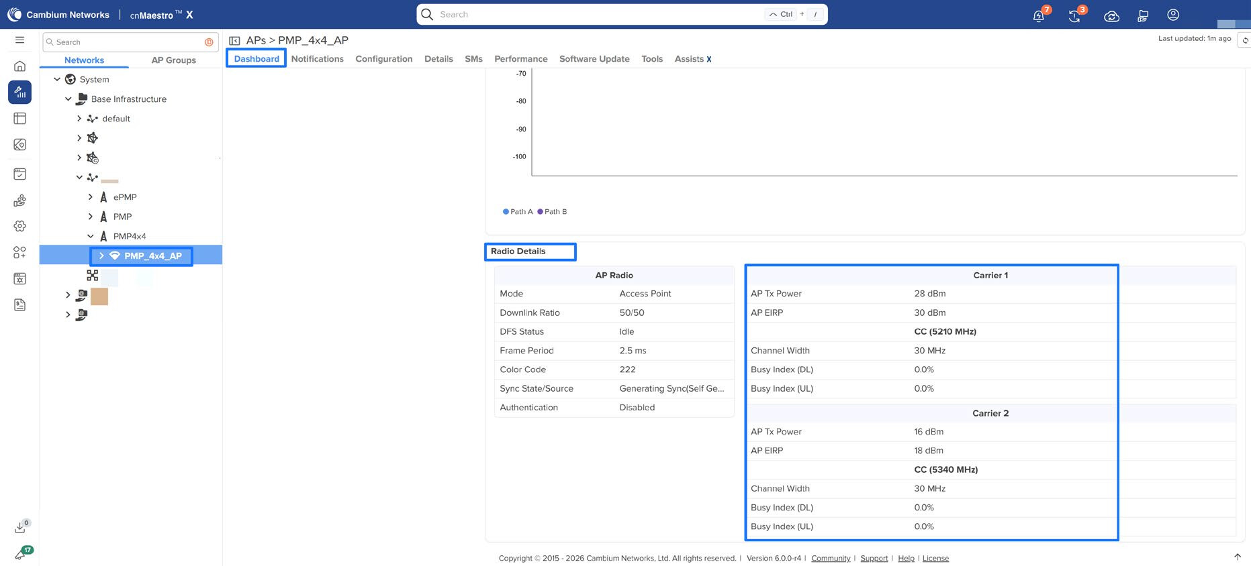Image resolution: width=1251 pixels, height=566 pixels.
Task: Open the Performance tab
Action: pos(521,59)
